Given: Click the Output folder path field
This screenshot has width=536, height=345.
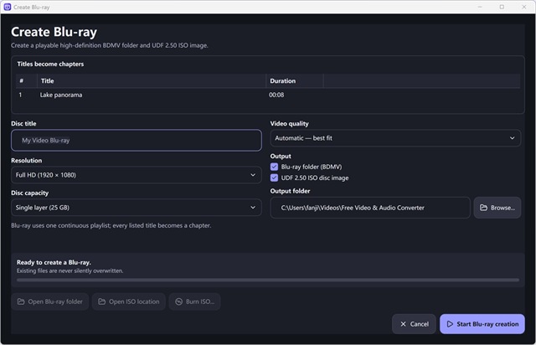Looking at the screenshot, I should 370,208.
